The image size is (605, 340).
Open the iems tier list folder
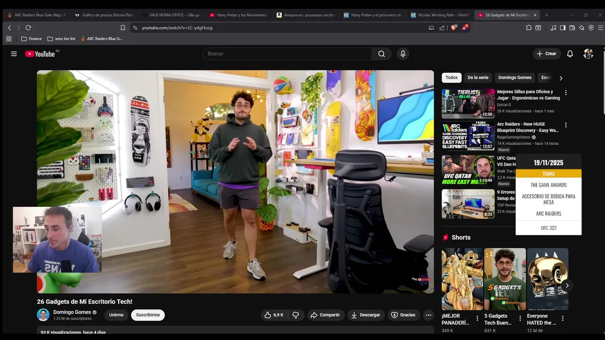click(61, 39)
